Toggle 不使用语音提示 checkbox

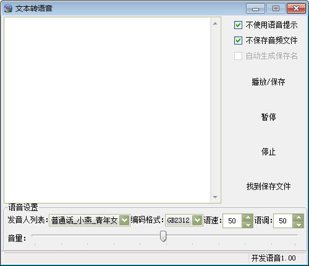point(238,25)
